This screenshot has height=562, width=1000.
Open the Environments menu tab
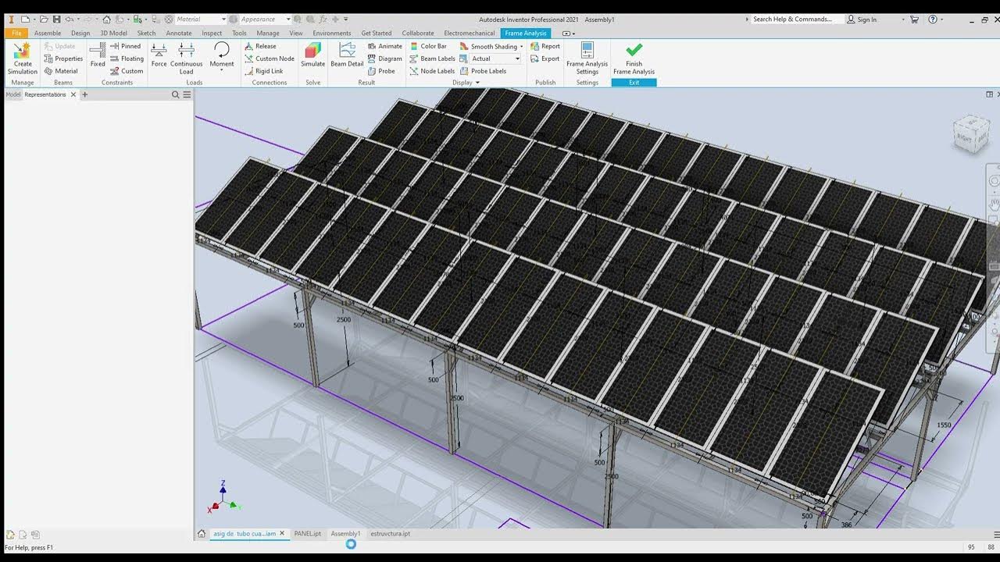[331, 33]
